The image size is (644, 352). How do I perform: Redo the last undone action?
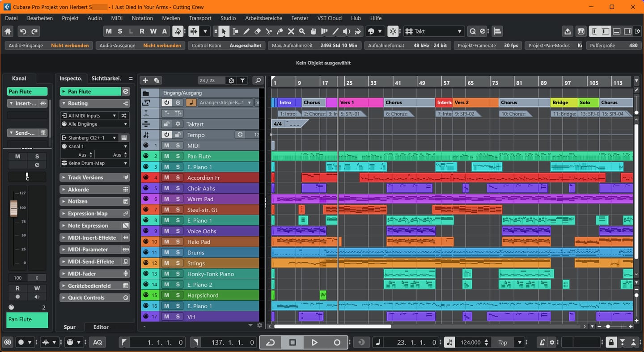coord(34,31)
